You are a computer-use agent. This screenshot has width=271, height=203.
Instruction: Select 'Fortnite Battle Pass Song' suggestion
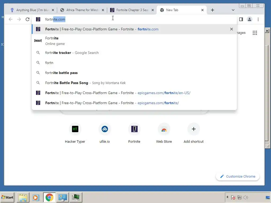(134, 83)
